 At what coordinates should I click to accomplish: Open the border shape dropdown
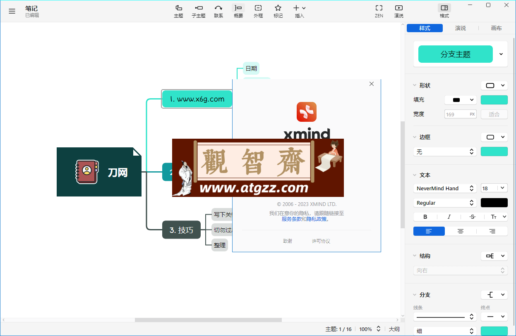494,137
